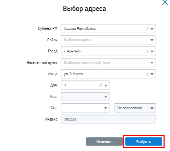Clear the Город field value
The width and height of the screenshot is (170, 151).
click(x=147, y=52)
